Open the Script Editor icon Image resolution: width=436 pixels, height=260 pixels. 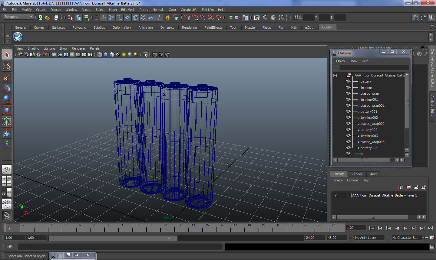(x=432, y=247)
